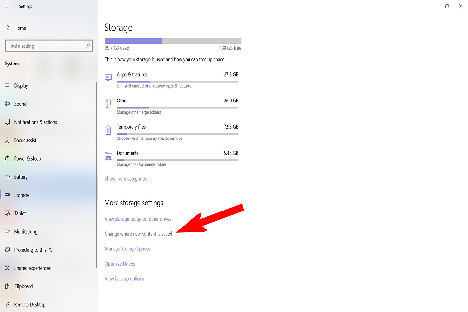468x312 pixels.
Task: Click the sidebar vertical scrollbar
Action: [x=97, y=175]
